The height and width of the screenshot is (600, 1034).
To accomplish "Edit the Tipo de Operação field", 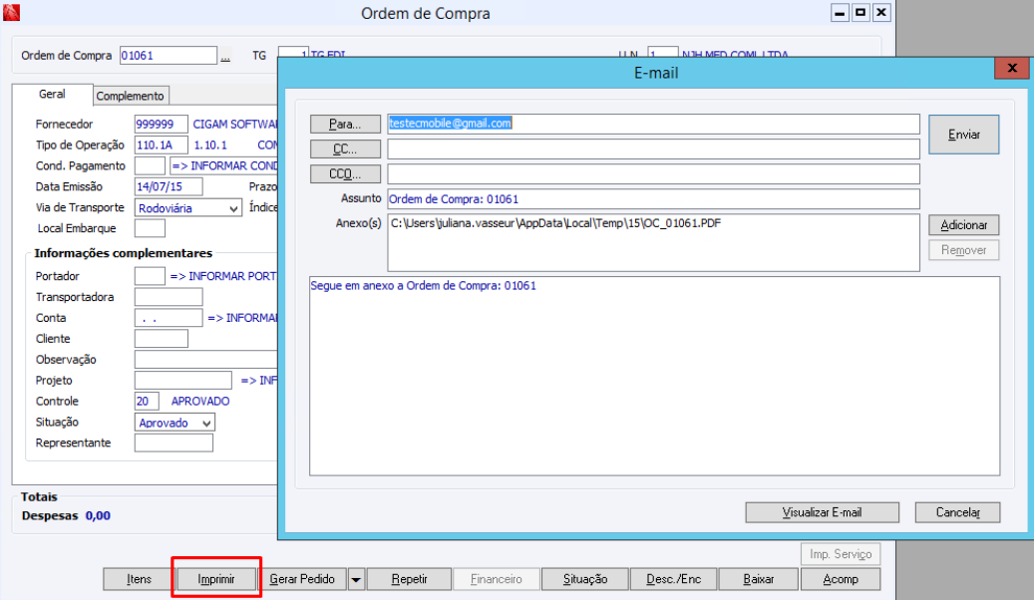I will [x=161, y=146].
